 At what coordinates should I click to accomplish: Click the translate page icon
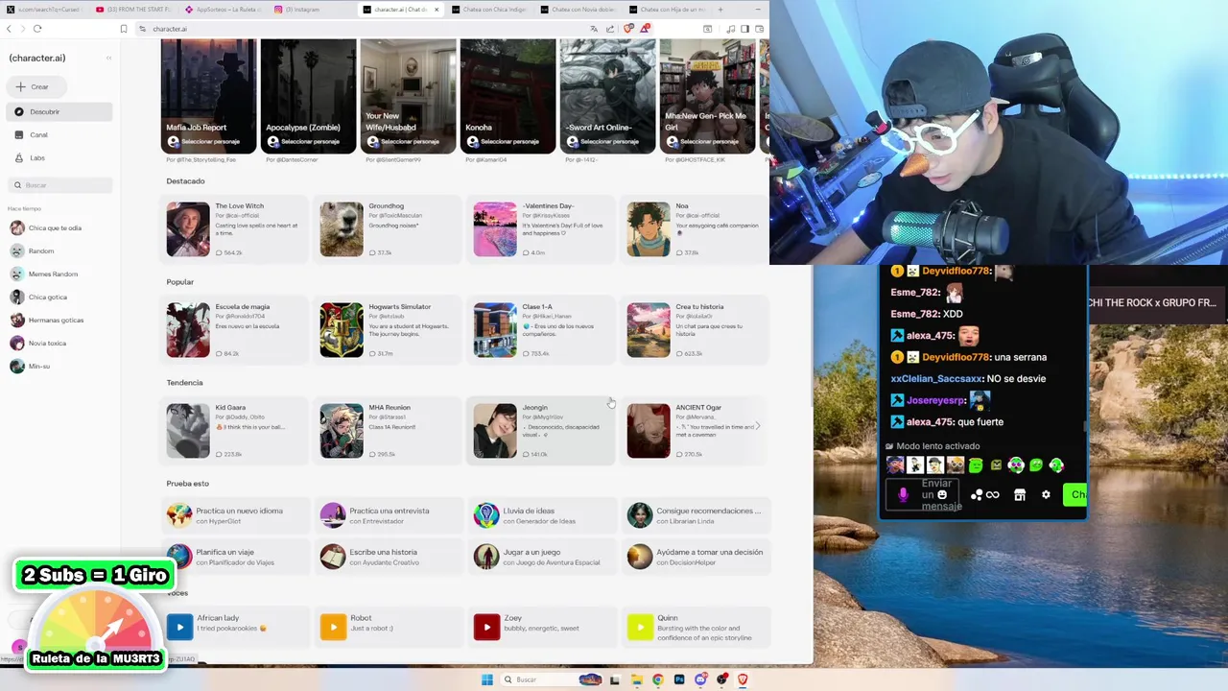pos(594,29)
